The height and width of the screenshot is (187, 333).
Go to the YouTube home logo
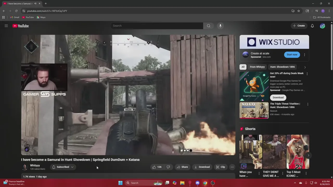click(21, 26)
